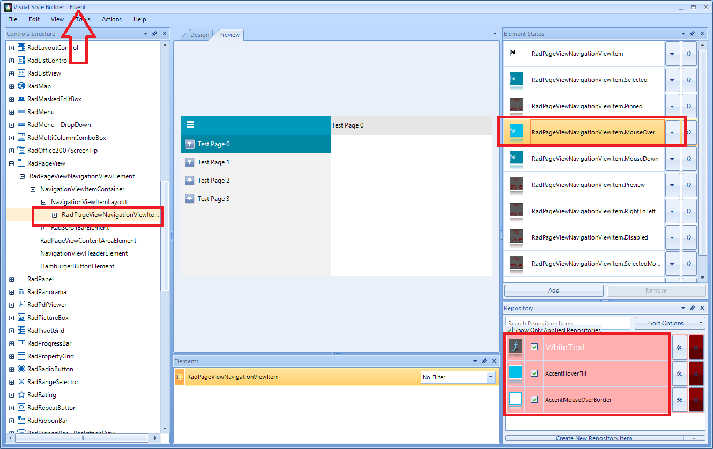Click the Add state button
The width and height of the screenshot is (713, 449).
tap(554, 290)
